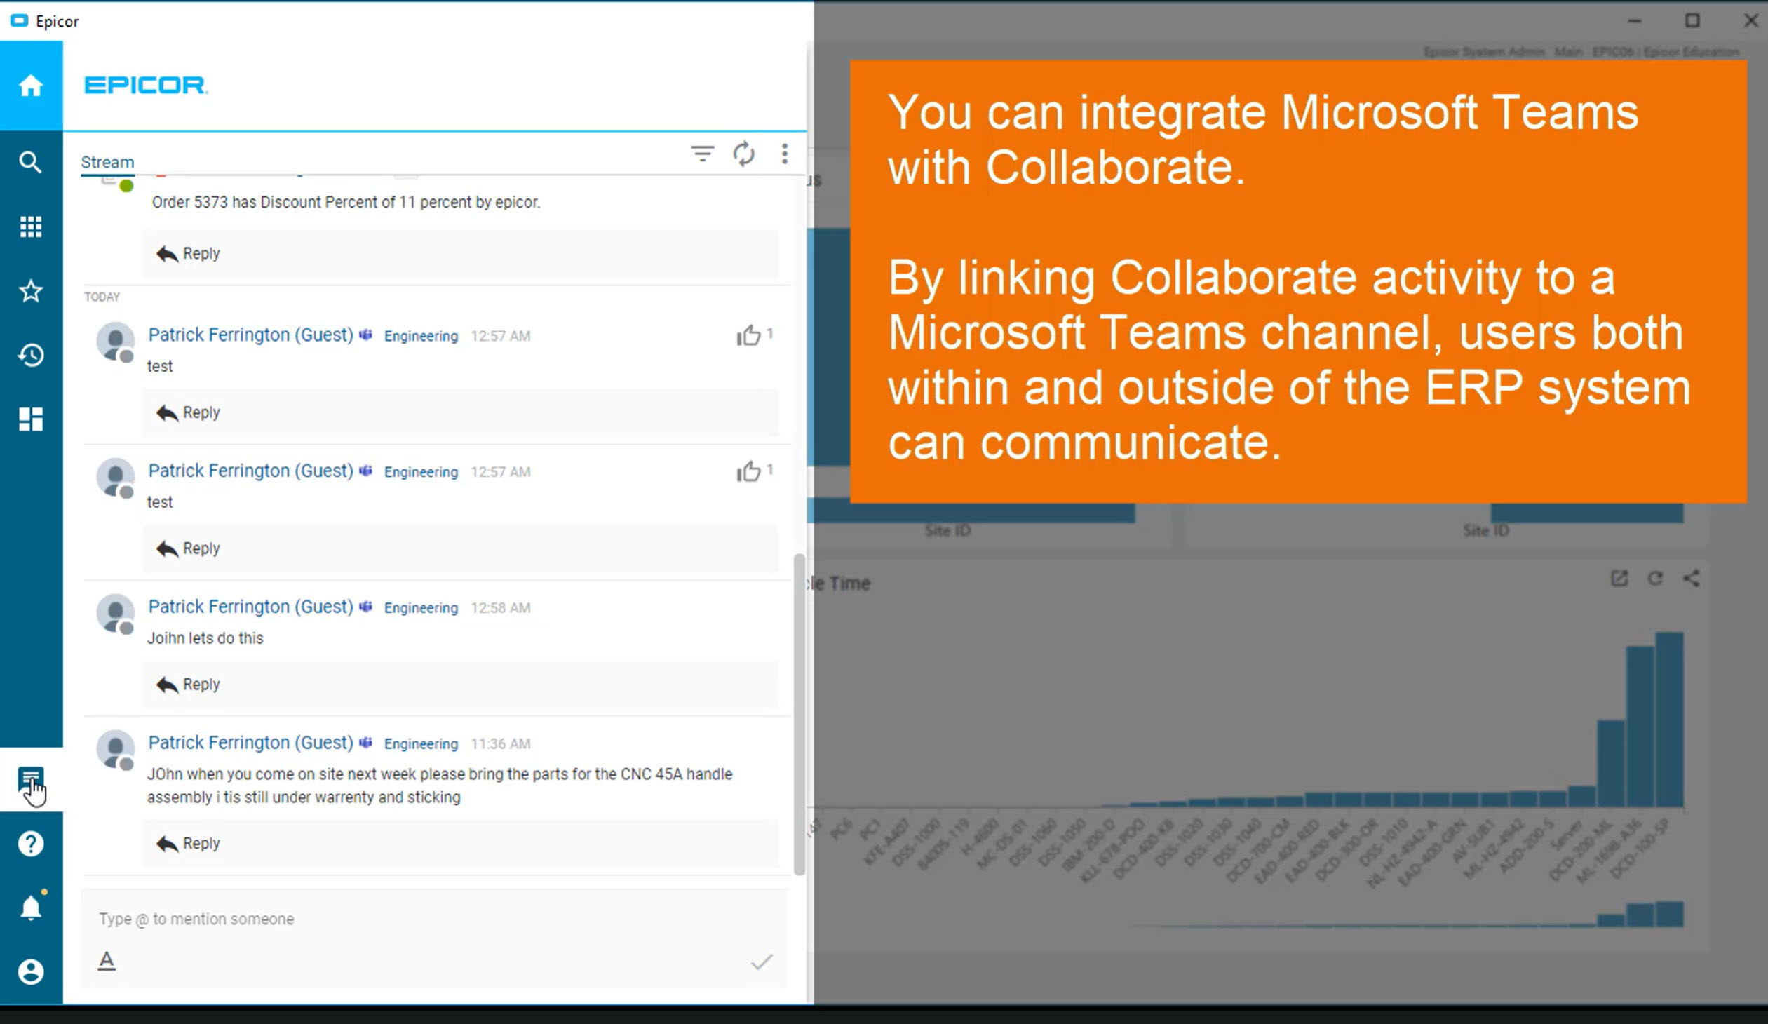Open the Help question mark icon
Screen dimensions: 1768x1024
point(31,844)
